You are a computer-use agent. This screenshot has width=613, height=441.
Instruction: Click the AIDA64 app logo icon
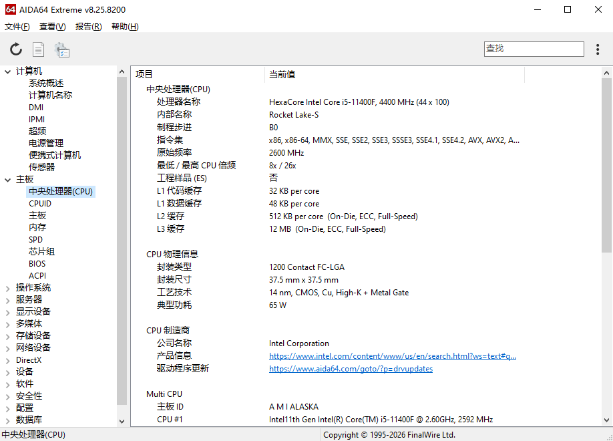11,9
